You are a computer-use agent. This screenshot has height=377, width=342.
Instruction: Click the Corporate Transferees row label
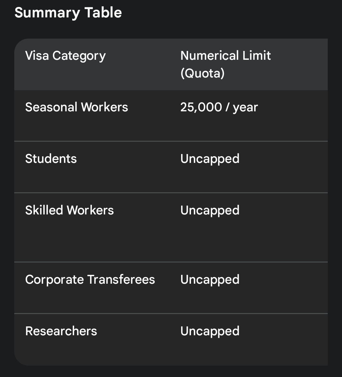click(90, 280)
